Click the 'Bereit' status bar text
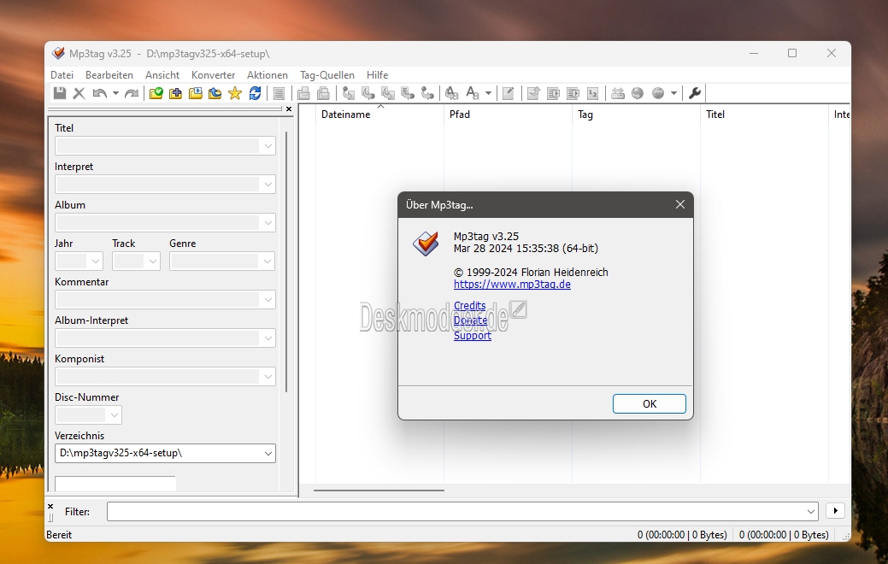The width and height of the screenshot is (888, 564). pyautogui.click(x=59, y=535)
